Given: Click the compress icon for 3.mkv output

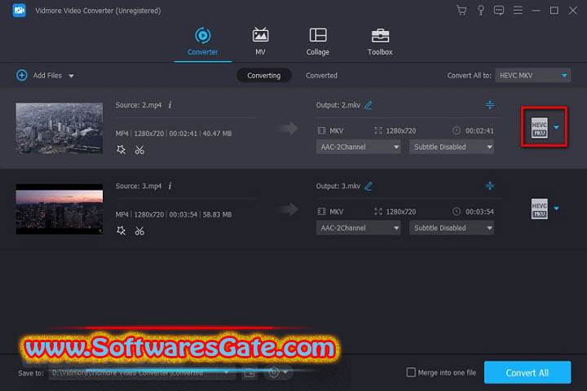Looking at the screenshot, I should point(490,186).
